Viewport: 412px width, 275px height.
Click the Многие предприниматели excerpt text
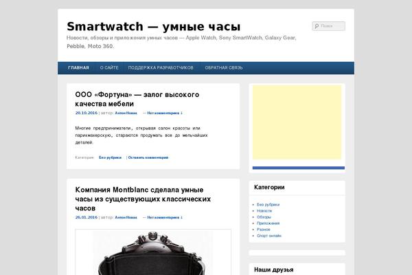141,135
